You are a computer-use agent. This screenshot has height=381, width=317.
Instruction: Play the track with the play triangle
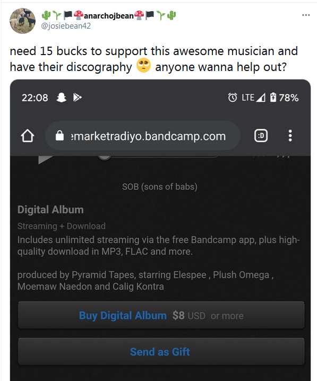[x=45, y=160]
